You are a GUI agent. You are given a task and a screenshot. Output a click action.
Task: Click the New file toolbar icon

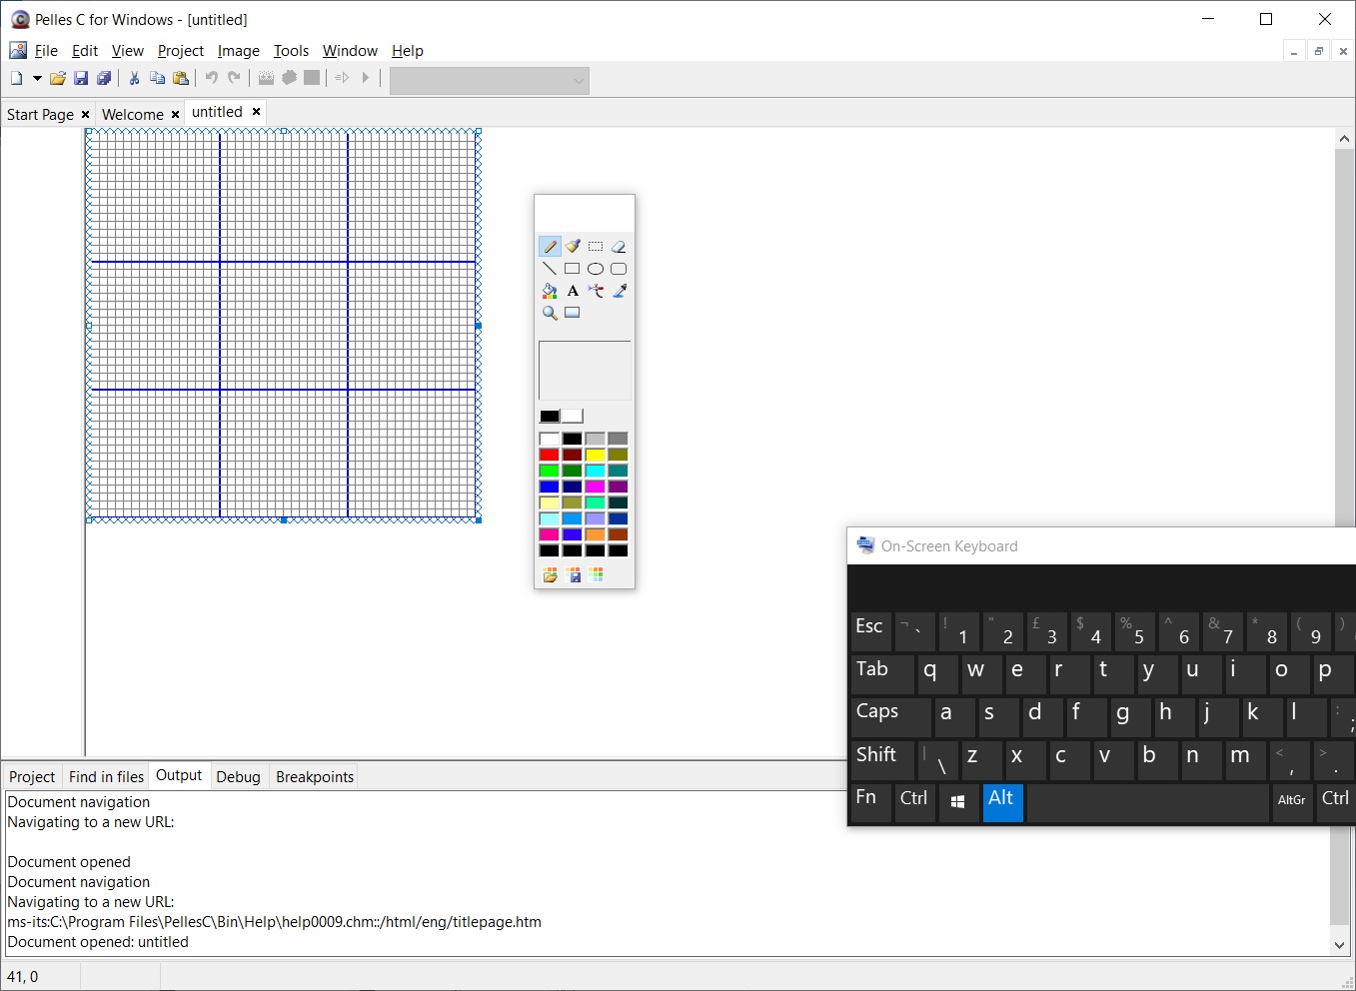pos(17,78)
